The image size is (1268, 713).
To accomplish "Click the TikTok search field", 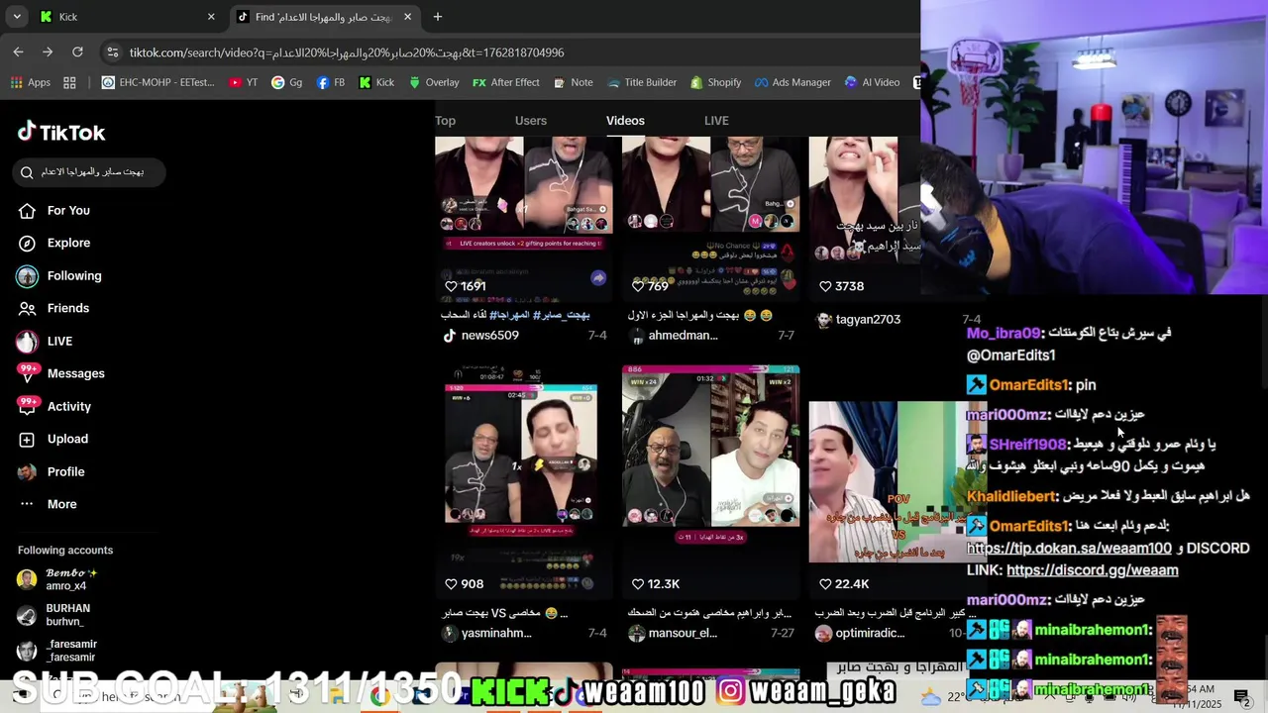I will (91, 171).
